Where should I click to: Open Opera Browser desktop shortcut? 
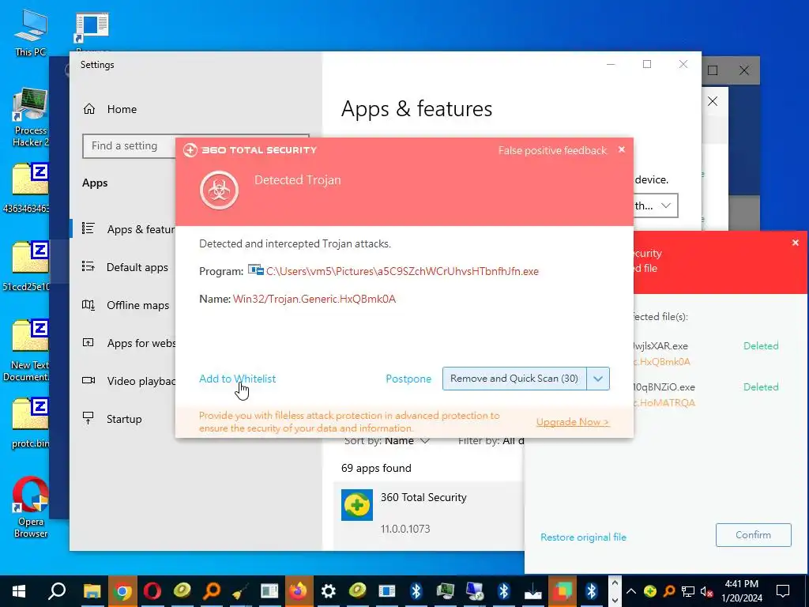(31, 507)
